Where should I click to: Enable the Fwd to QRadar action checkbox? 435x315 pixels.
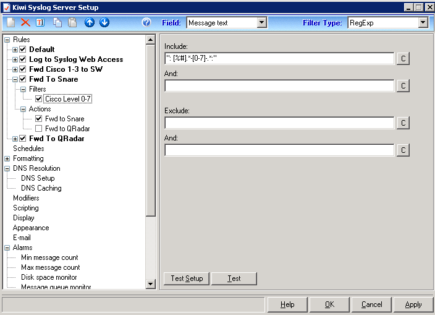(x=38, y=129)
